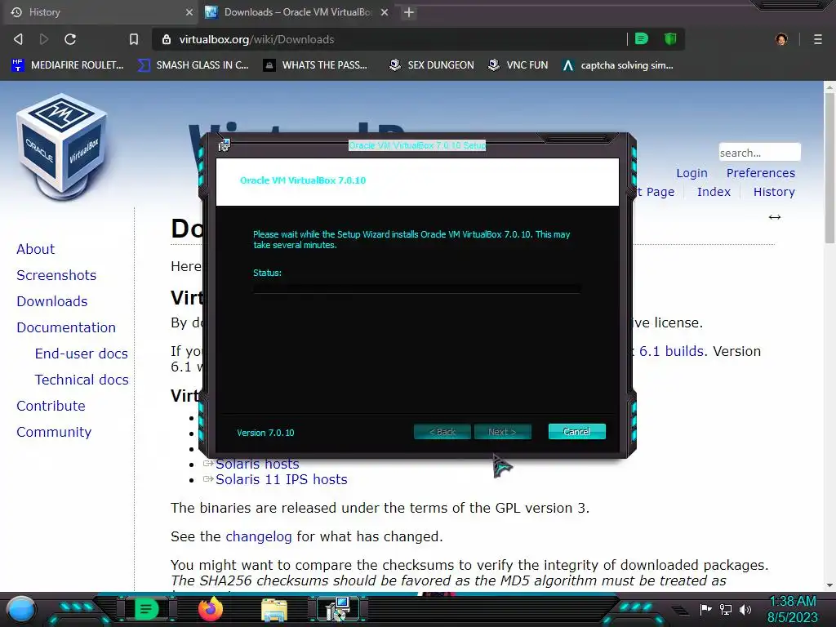Viewport: 836px width, 627px height.
Task: Open Technical docs in the sidebar
Action: 82,380
